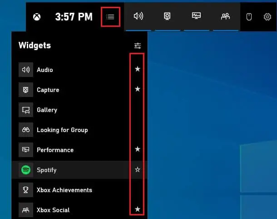Open Game Bar settings gear

[x=267, y=17]
